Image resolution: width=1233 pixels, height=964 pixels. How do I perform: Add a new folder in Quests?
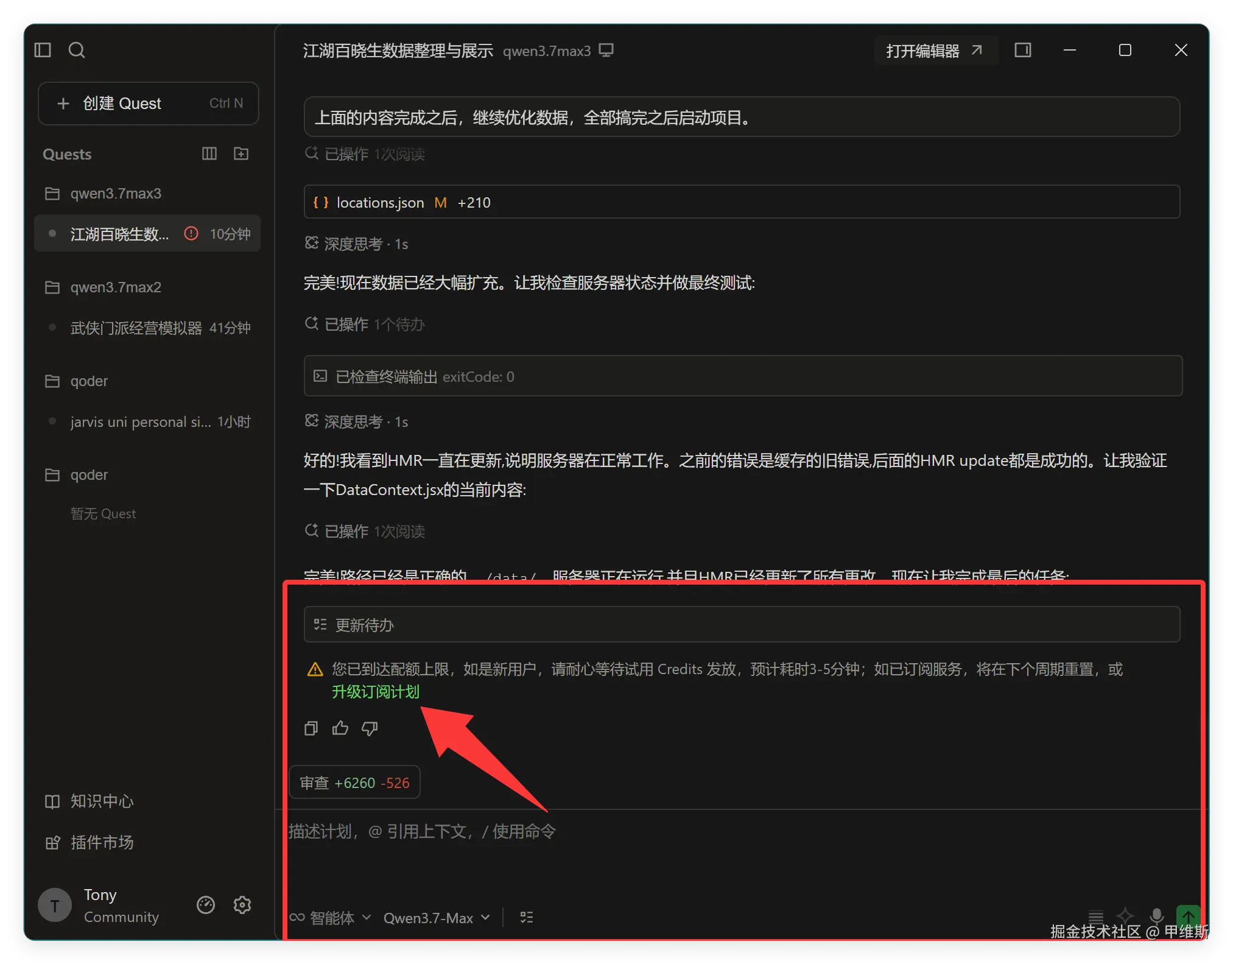pos(241,153)
